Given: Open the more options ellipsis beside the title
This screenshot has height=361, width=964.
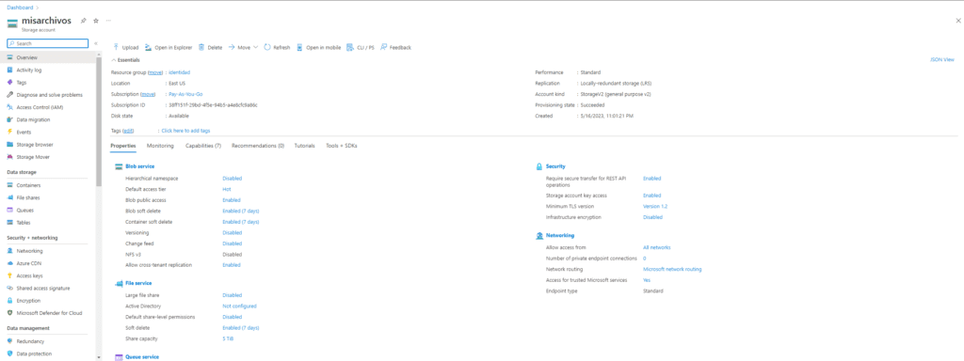Looking at the screenshot, I should click(108, 21).
